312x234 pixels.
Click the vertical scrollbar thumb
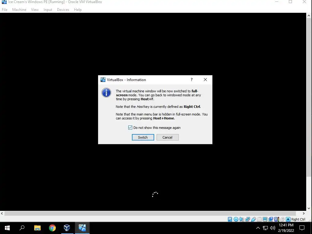(309, 97)
